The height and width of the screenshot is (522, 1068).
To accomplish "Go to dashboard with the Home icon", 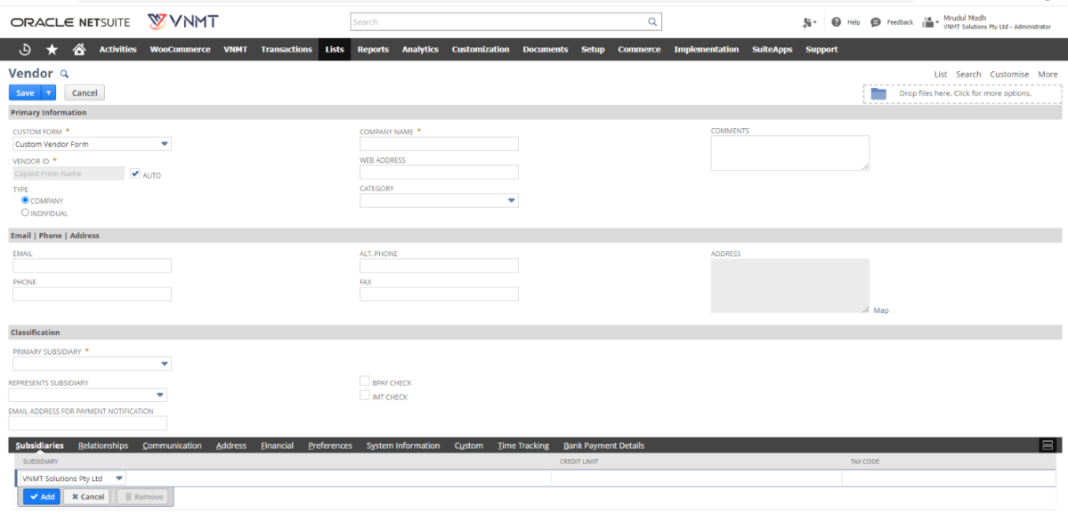I will 78,50.
